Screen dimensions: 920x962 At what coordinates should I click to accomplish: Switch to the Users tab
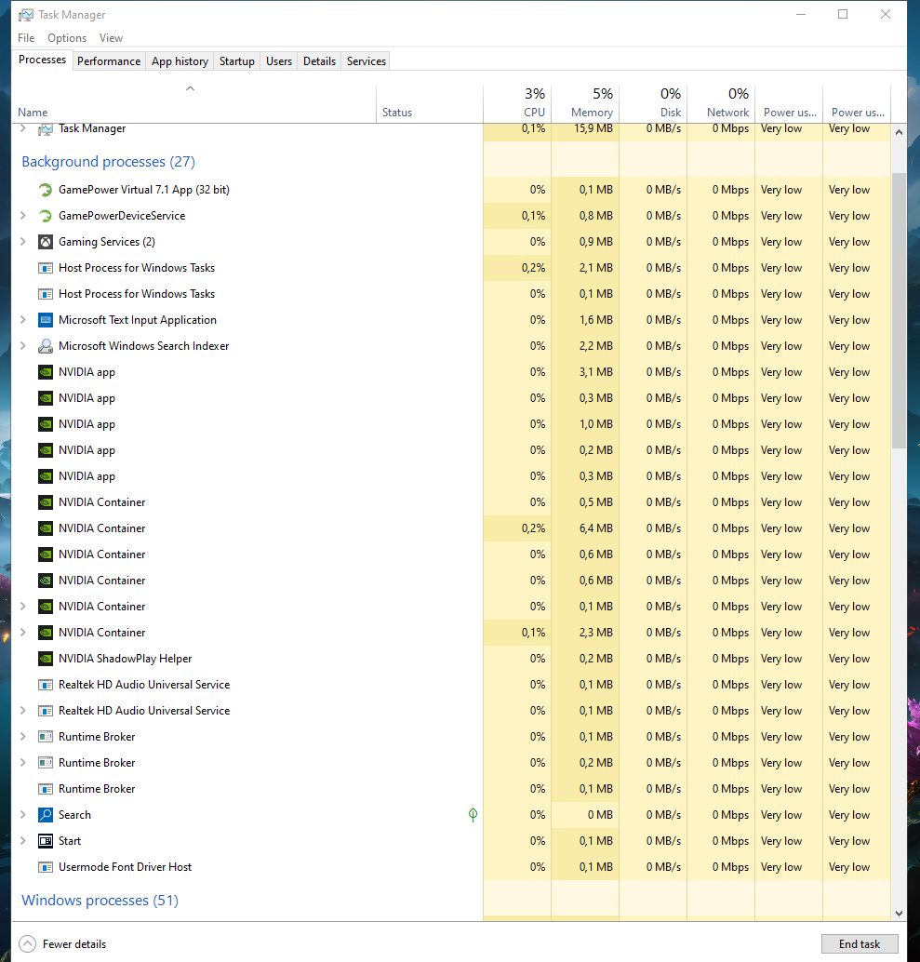pyautogui.click(x=279, y=61)
